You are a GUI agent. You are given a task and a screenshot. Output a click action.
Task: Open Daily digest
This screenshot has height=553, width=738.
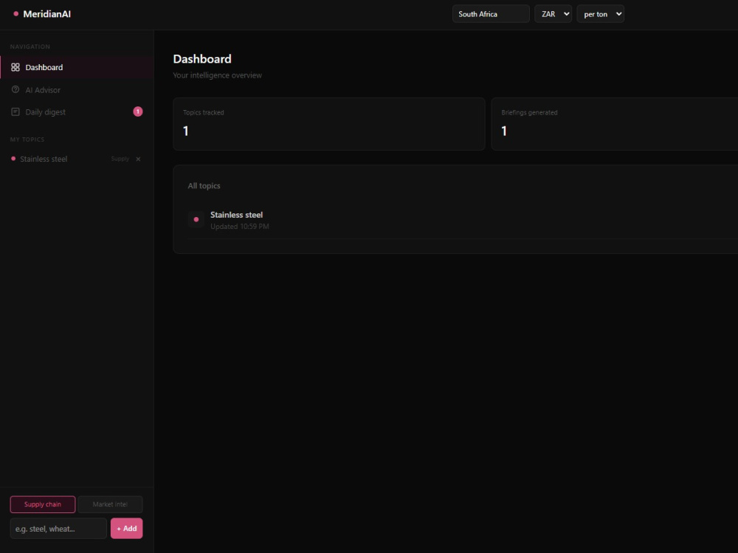tap(77, 111)
